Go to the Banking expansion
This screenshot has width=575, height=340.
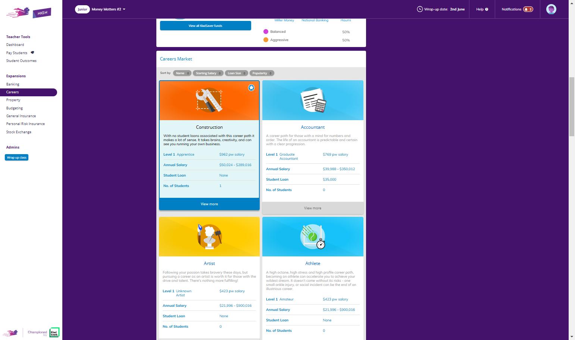(x=13, y=84)
